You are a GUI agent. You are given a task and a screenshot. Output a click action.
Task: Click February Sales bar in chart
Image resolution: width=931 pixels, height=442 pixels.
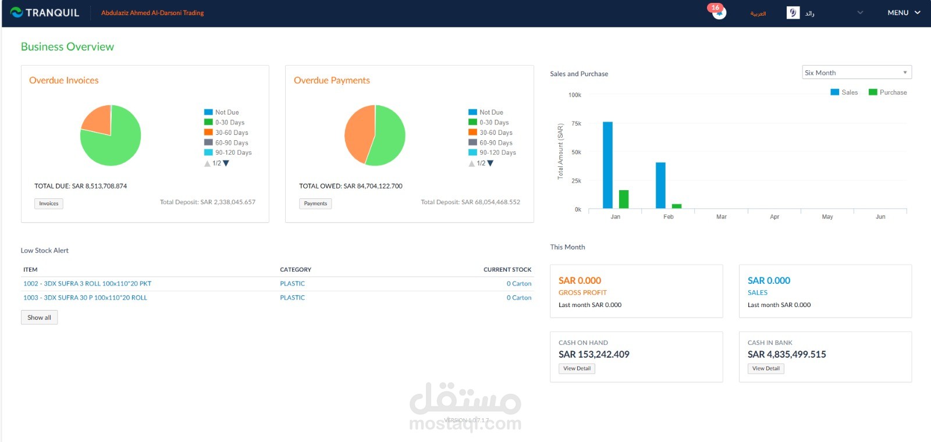[x=660, y=185]
